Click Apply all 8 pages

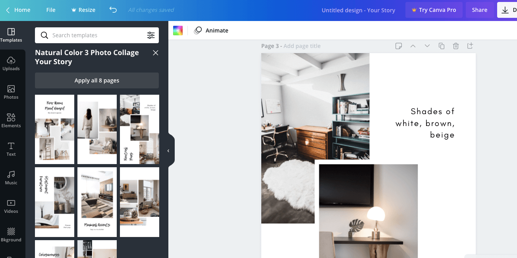pyautogui.click(x=96, y=80)
